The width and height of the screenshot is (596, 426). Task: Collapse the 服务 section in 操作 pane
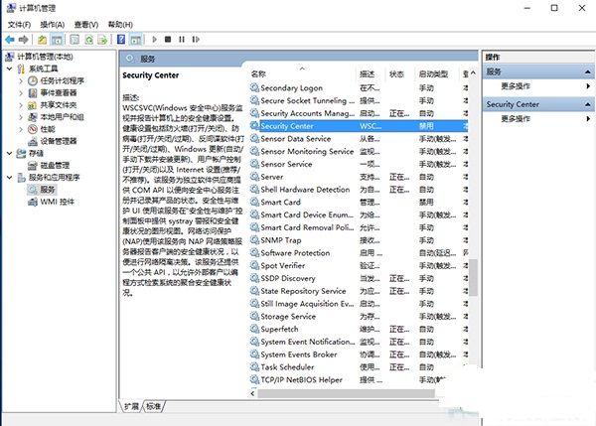click(x=588, y=71)
